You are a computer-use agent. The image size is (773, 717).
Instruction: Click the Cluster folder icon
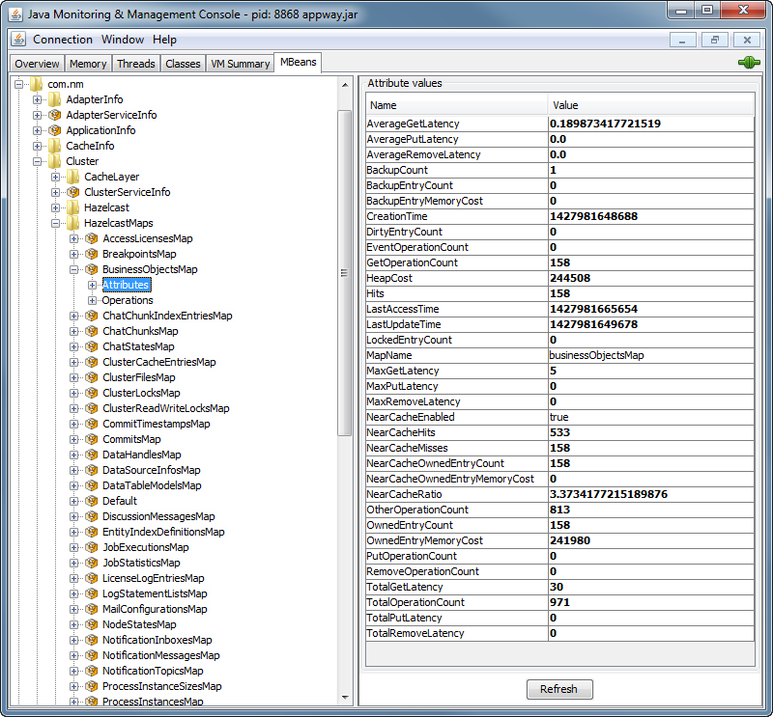pyautogui.click(x=55, y=161)
